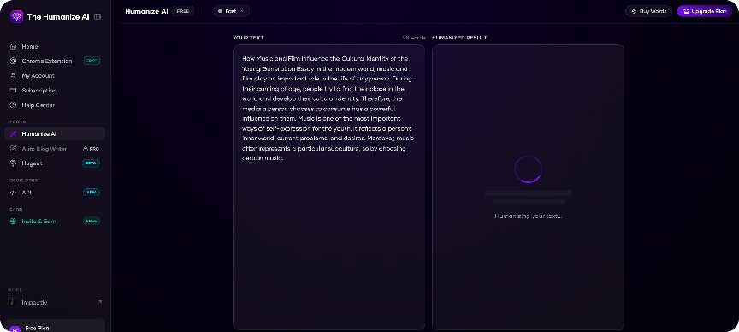This screenshot has width=739, height=332.
Task: Click the Humanize AI page title in header
Action: [x=146, y=11]
